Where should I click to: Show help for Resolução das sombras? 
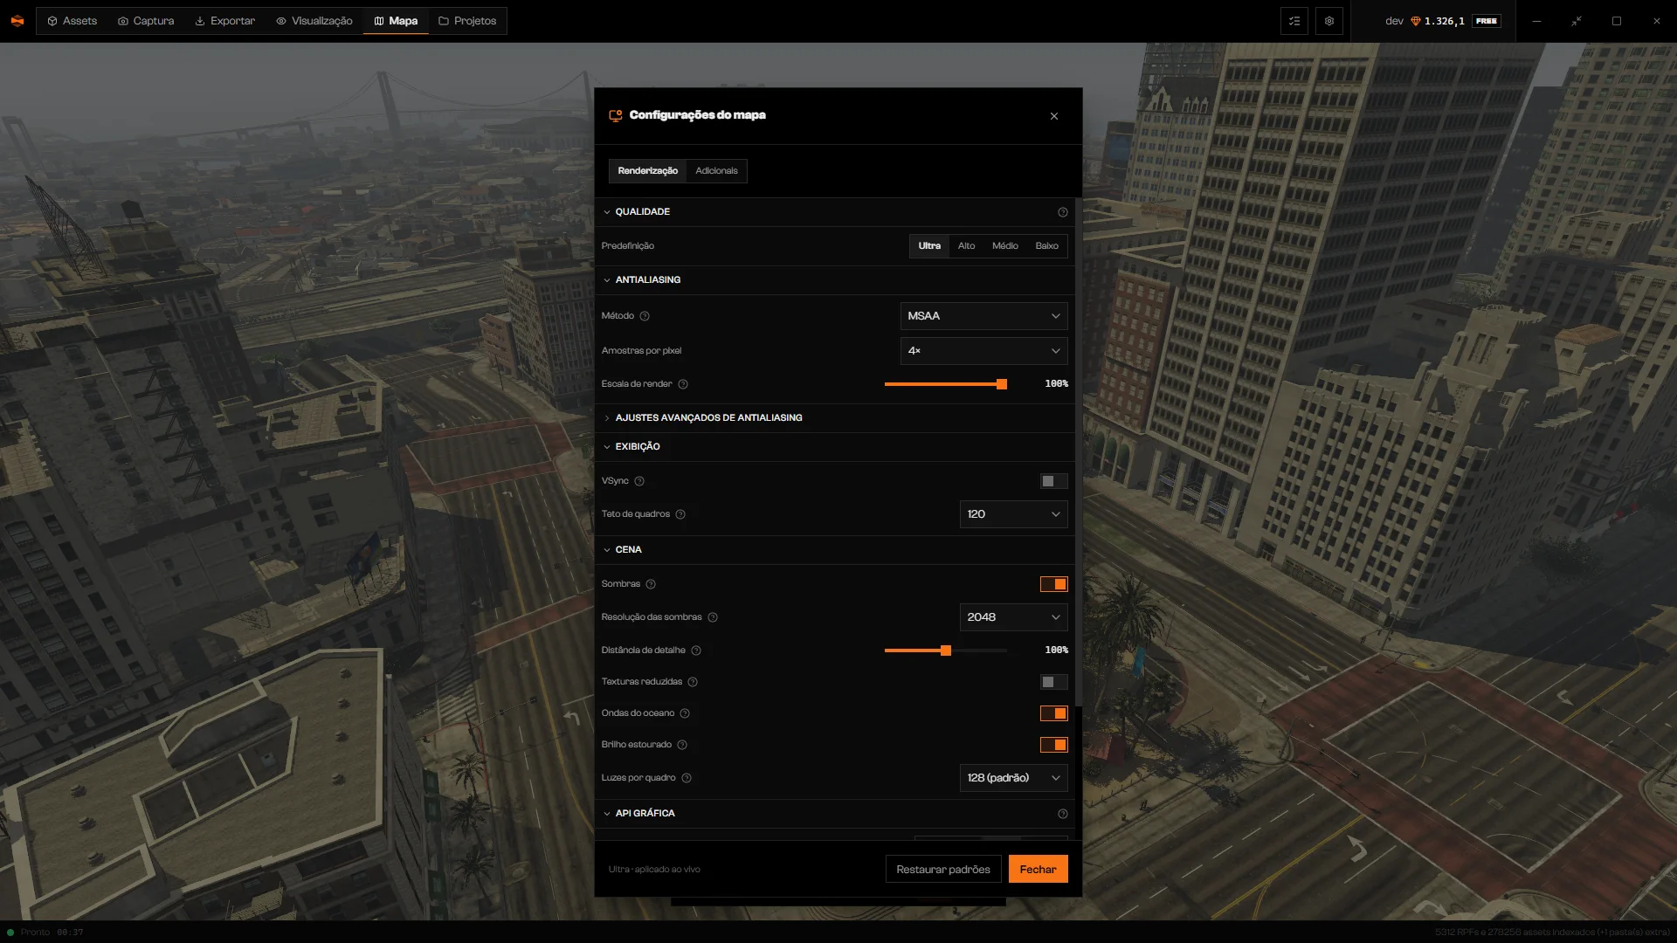713,617
